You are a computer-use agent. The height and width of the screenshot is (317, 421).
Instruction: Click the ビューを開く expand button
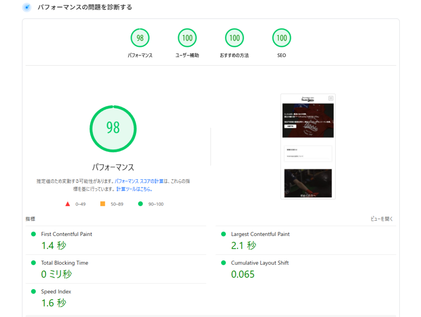[x=382, y=219]
